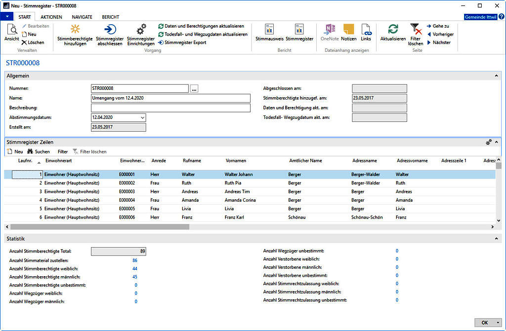This screenshot has width=506, height=331.
Task: Run Daten und Berechtigungen aktualisieren
Action: point(201,26)
